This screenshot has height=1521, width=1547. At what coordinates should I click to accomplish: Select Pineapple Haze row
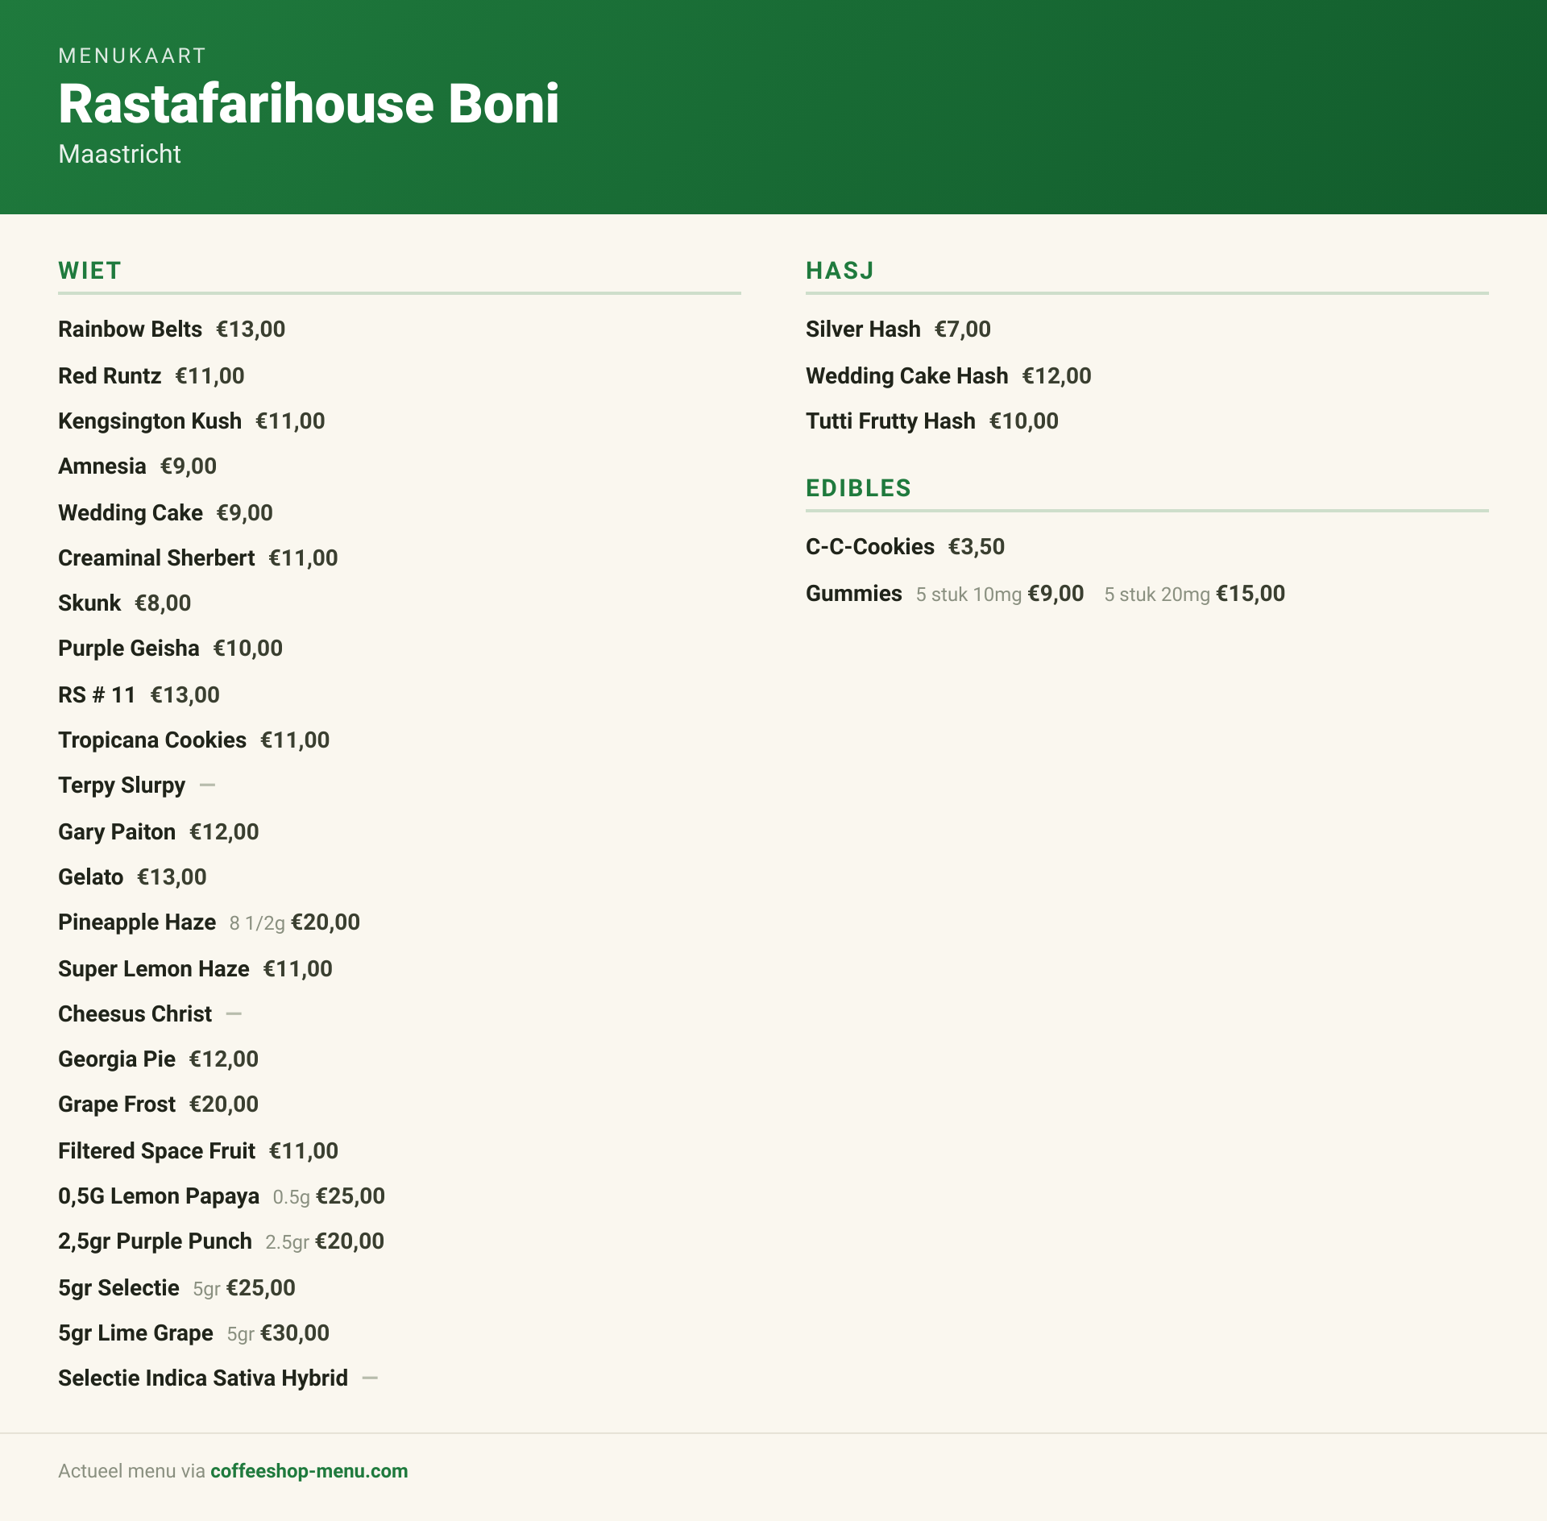[209, 922]
